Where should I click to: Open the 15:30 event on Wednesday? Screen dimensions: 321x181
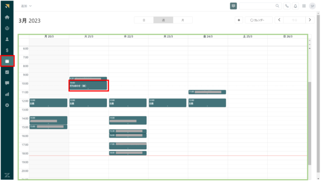point(128,131)
